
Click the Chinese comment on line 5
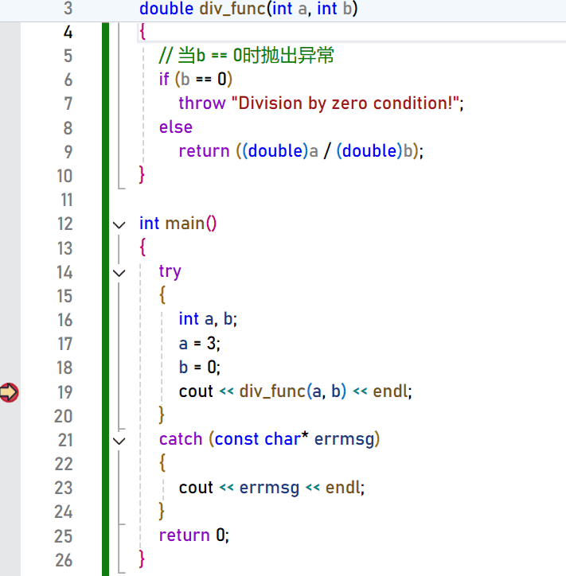point(246,56)
